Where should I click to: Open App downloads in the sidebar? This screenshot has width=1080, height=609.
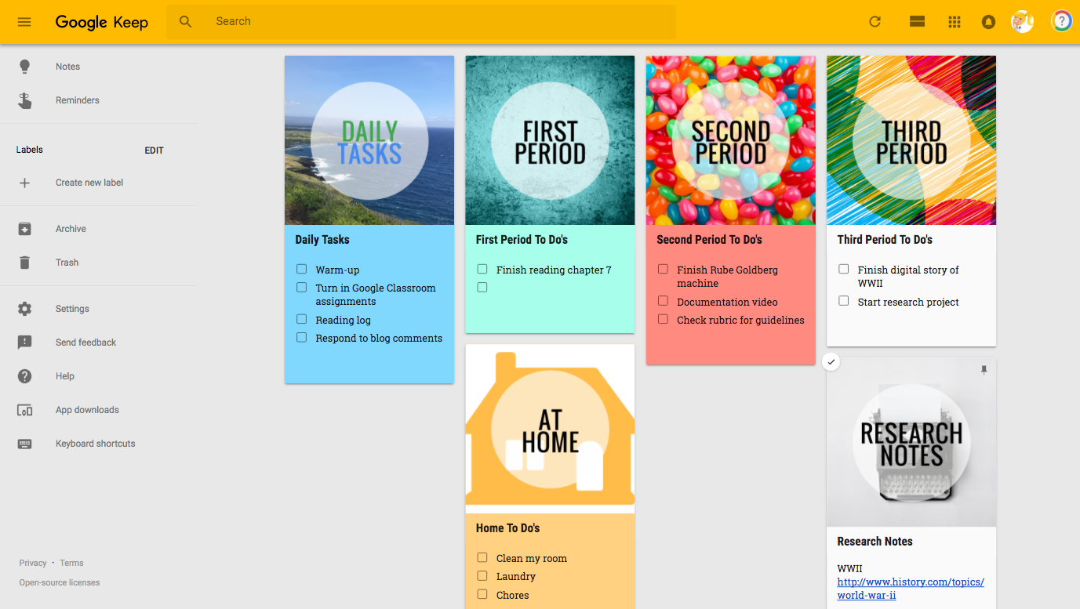point(86,409)
